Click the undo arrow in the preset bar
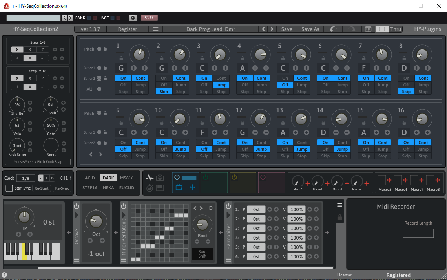This screenshot has width=447, height=280. [333, 29]
